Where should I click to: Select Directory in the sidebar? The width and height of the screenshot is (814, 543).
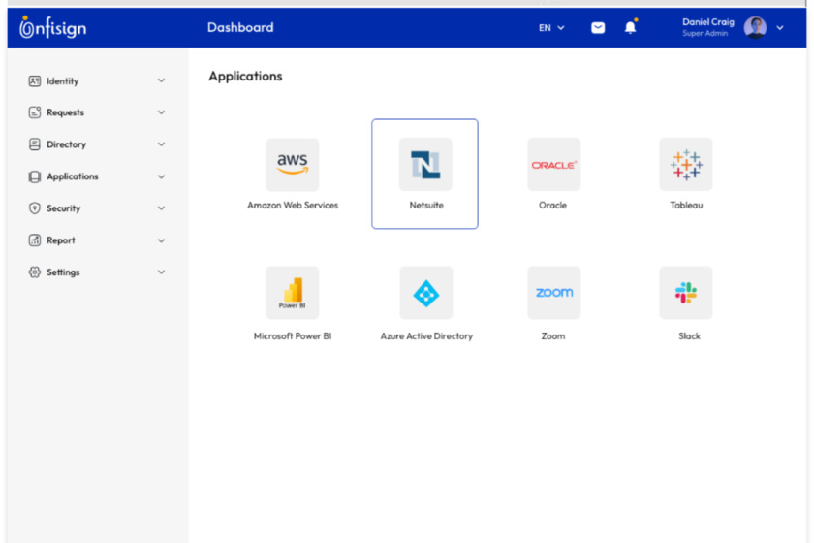click(x=66, y=144)
